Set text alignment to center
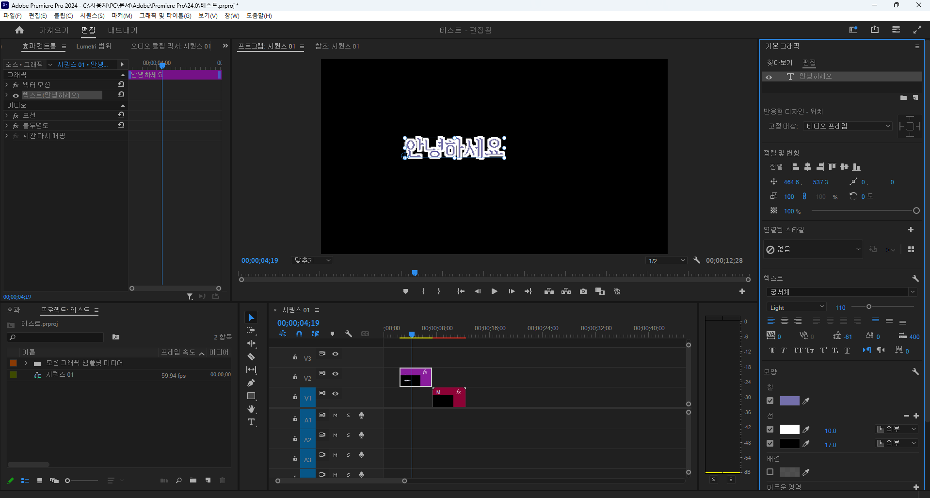 tap(785, 321)
